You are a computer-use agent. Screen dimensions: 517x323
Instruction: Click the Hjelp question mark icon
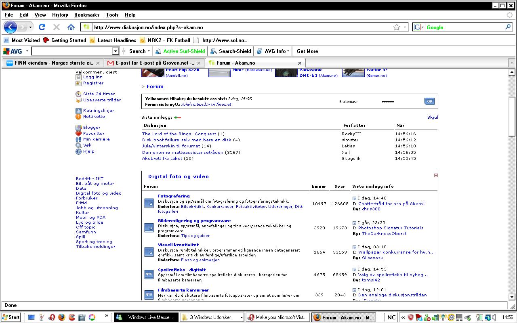coord(78,151)
